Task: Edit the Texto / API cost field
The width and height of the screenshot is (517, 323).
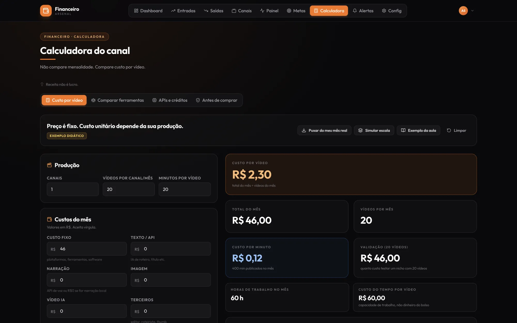Action: (171, 249)
